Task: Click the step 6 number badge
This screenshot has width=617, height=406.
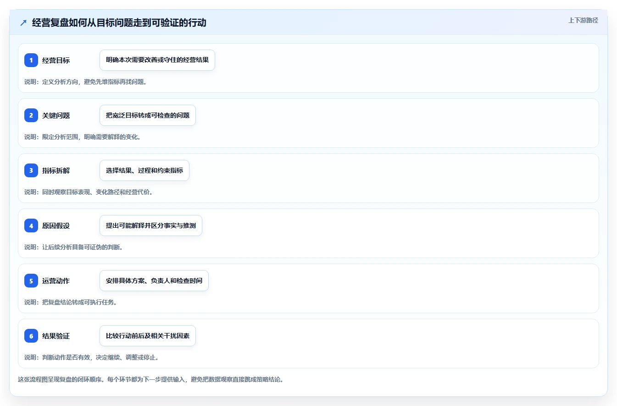Action: click(31, 336)
